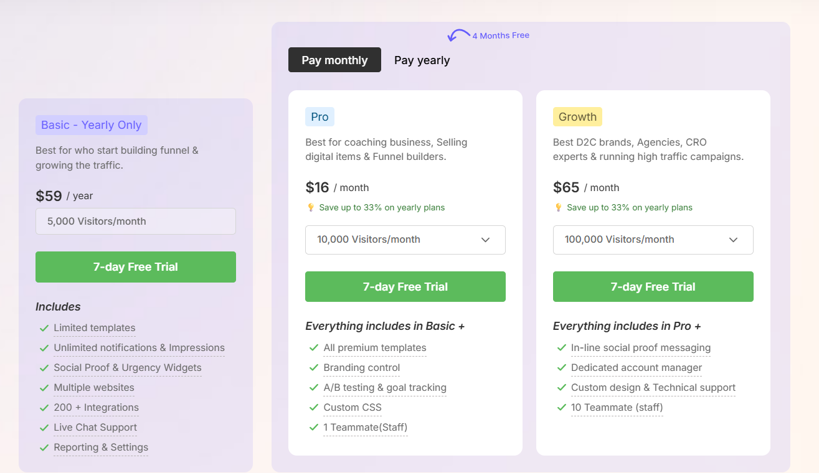Click the Pro plan label
The width and height of the screenshot is (819, 473).
click(320, 116)
